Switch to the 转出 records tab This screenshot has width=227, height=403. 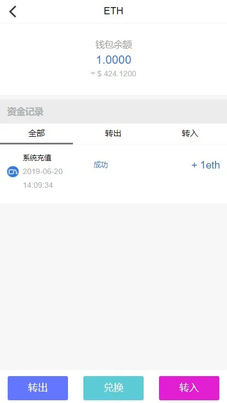[113, 133]
